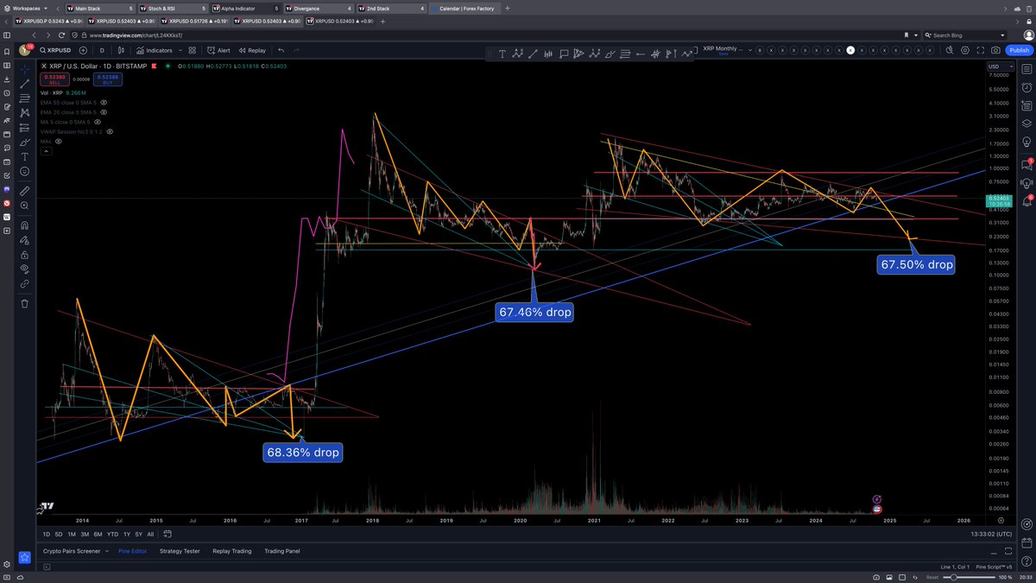Expand the Indicators dropdown arrow
Screen dimensions: 1036x583
pos(180,50)
